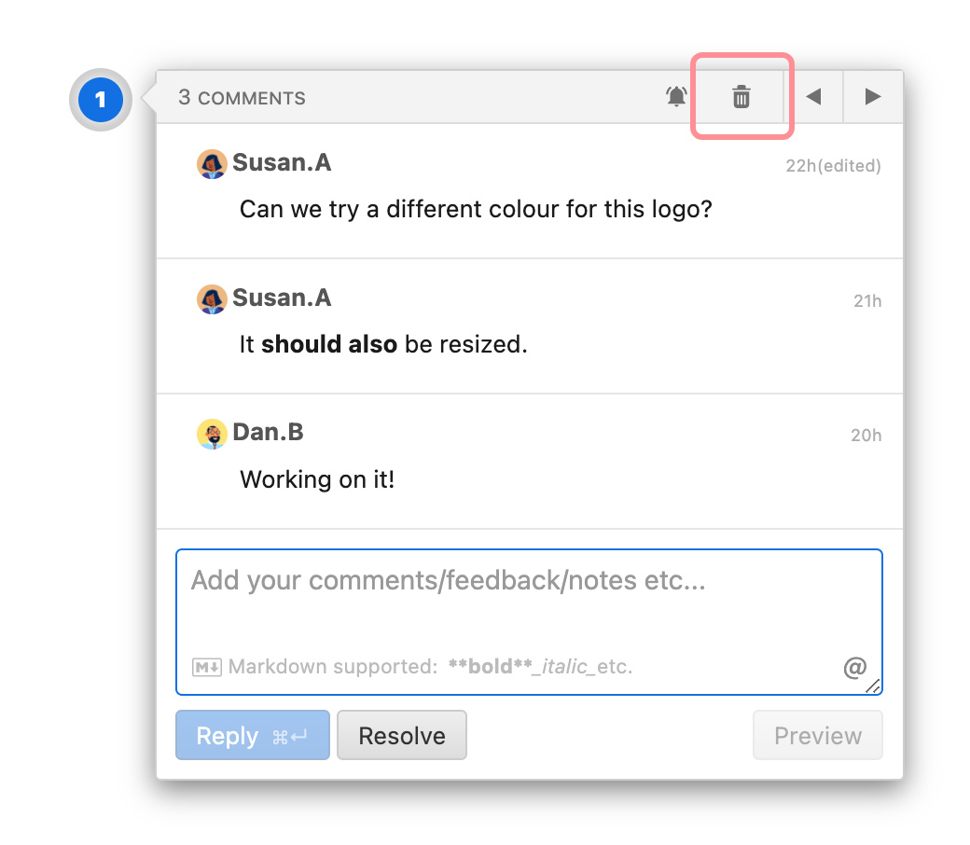The image size is (970, 845).
Task: Resolve this comment thread
Action: point(402,736)
